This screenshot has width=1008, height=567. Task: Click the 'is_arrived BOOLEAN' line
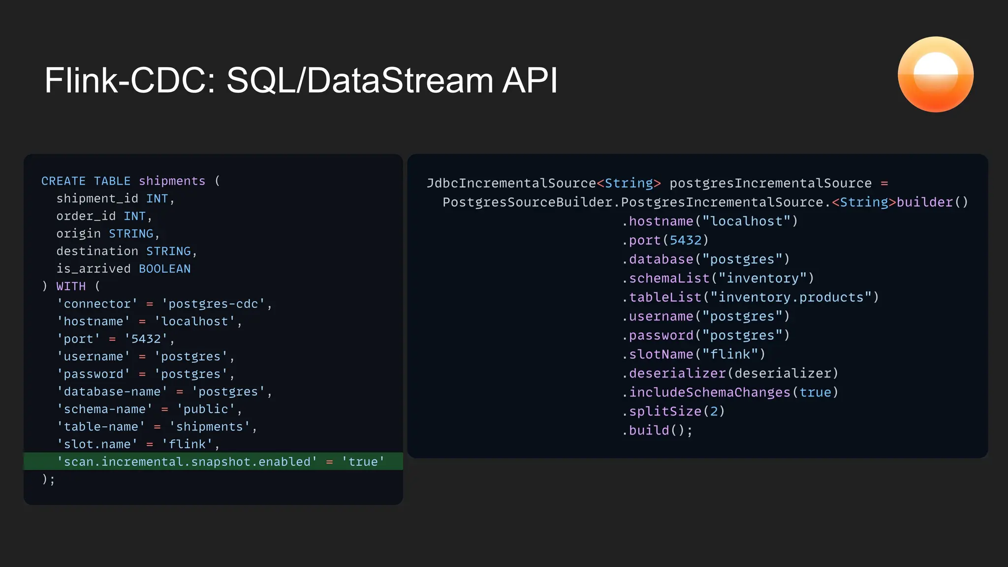[124, 269]
